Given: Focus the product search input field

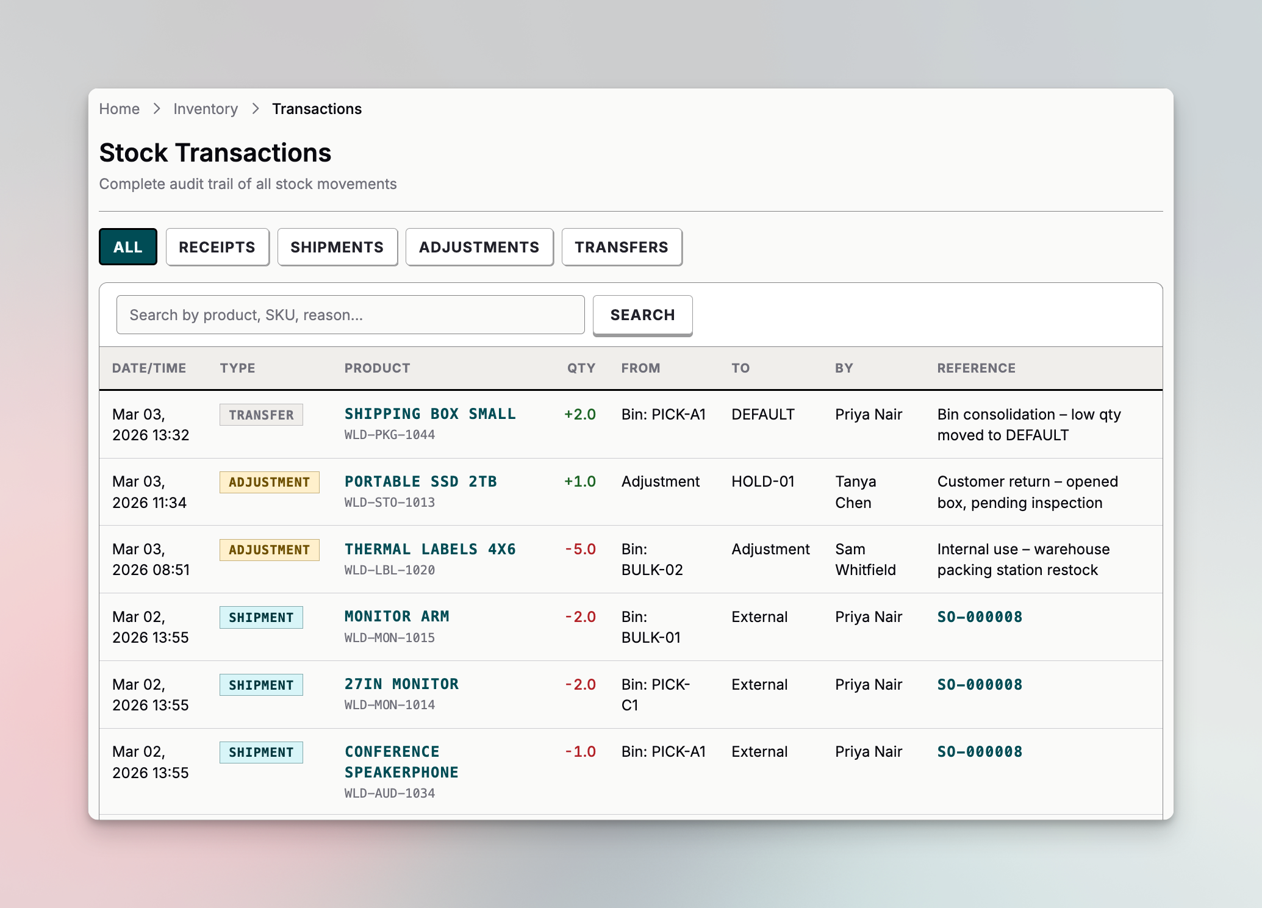Looking at the screenshot, I should pyautogui.click(x=350, y=315).
